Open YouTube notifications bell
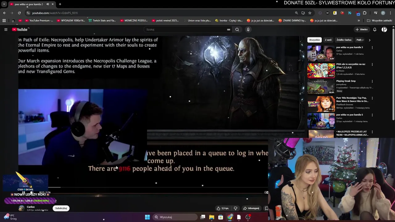 (375, 30)
